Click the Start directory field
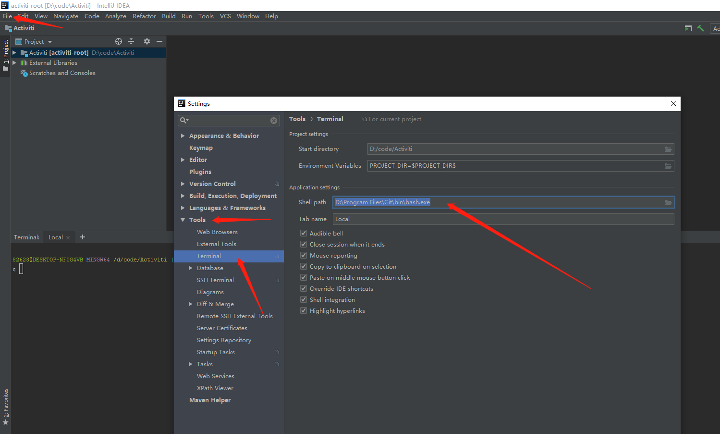 click(521, 149)
